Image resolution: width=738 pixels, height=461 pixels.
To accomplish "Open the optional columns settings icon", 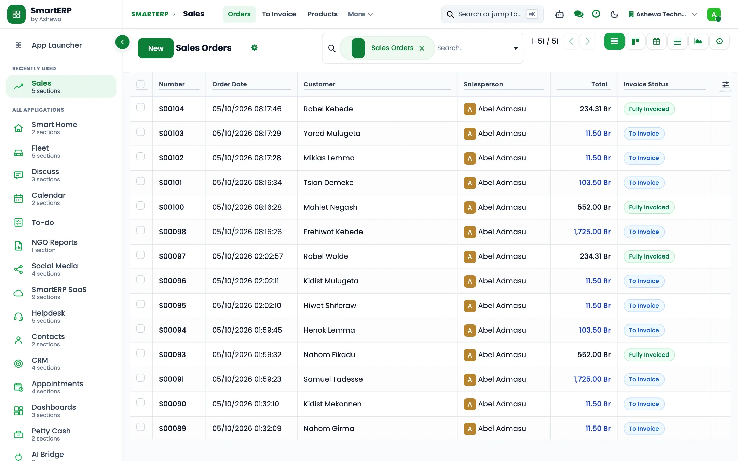I will pos(725,84).
